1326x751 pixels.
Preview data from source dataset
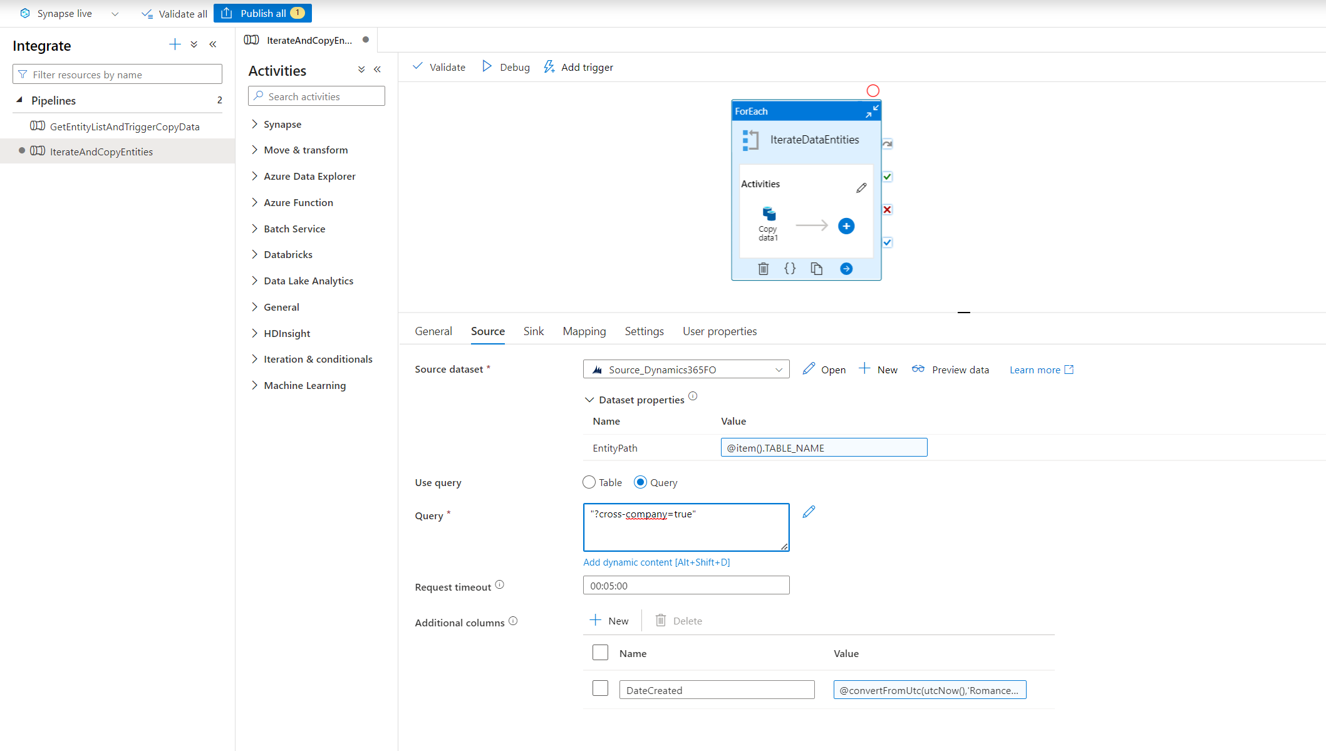950,370
